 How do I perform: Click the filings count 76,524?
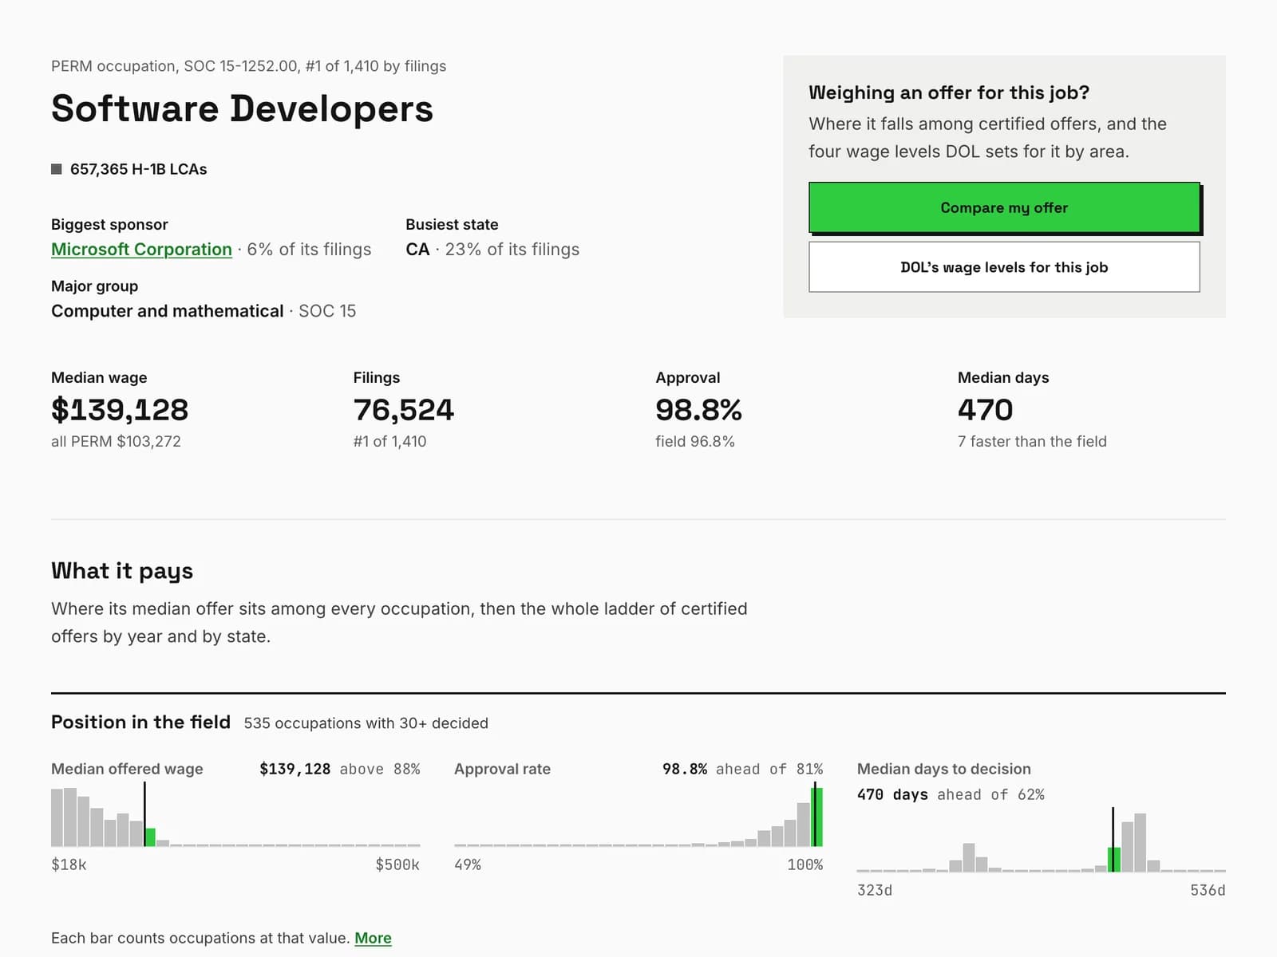tap(404, 410)
